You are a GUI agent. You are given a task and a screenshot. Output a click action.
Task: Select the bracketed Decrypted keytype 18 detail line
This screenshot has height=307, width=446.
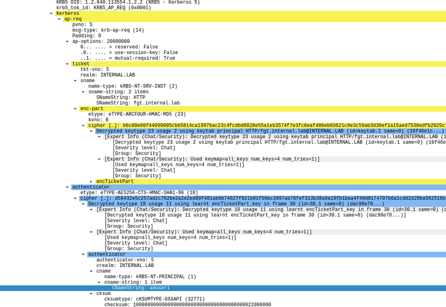tap(255, 215)
